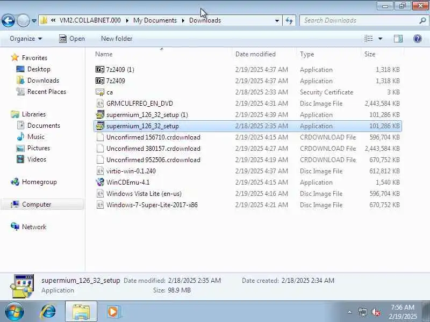Select the 7z2409 application icon
The width and height of the screenshot is (430, 322).
tap(100, 80)
